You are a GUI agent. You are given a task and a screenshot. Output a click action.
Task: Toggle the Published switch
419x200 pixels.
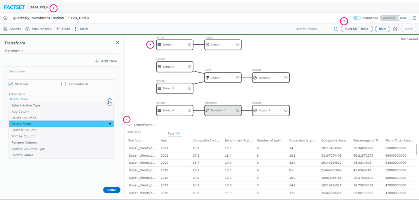click(x=357, y=18)
